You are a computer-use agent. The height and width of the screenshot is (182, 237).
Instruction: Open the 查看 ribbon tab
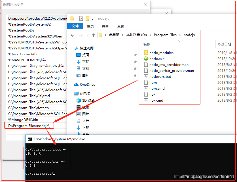tap(120, 26)
